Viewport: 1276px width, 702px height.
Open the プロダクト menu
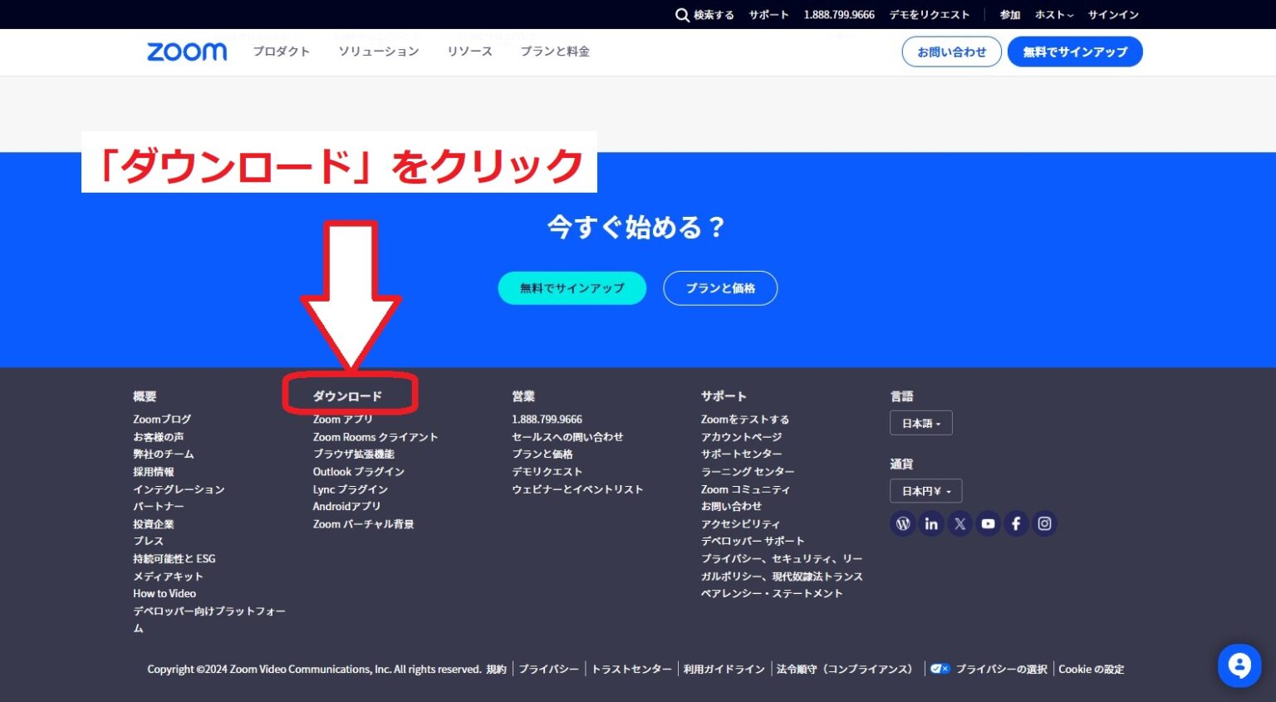(282, 51)
